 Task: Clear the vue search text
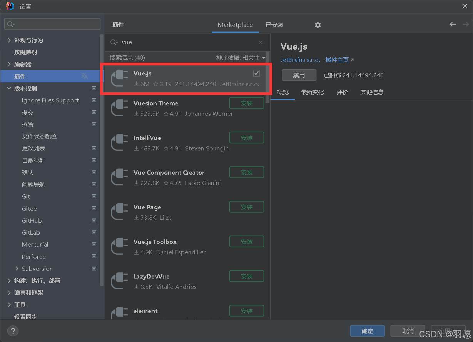261,42
